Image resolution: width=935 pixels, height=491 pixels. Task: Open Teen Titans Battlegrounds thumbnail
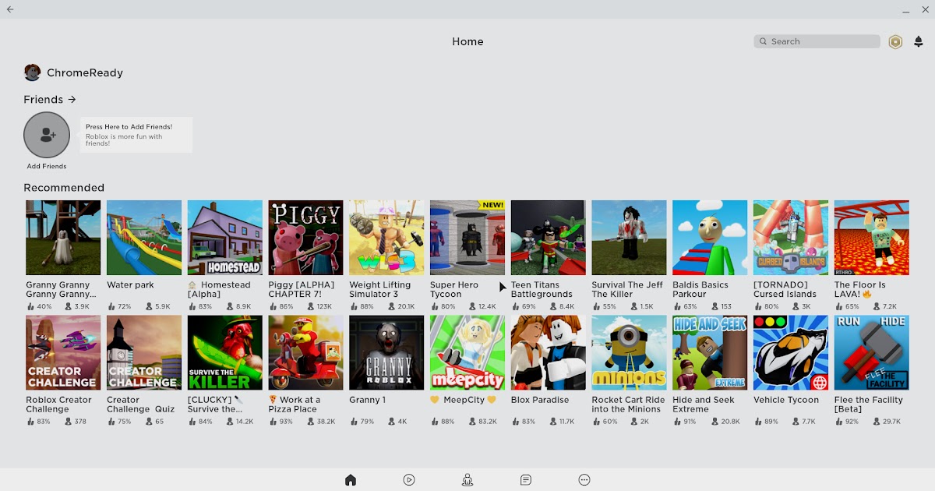click(549, 238)
